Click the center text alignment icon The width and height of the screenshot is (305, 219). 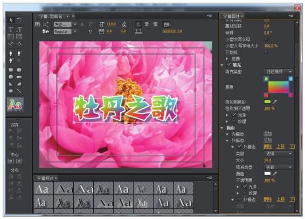pyautogui.click(x=147, y=24)
